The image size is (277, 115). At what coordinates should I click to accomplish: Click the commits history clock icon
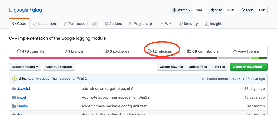[x=19, y=51]
